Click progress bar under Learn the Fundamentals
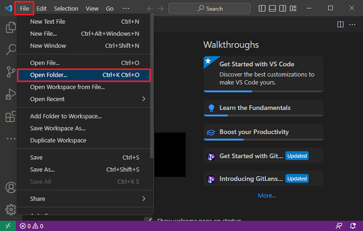This screenshot has width=363, height=231. (x=263, y=115)
